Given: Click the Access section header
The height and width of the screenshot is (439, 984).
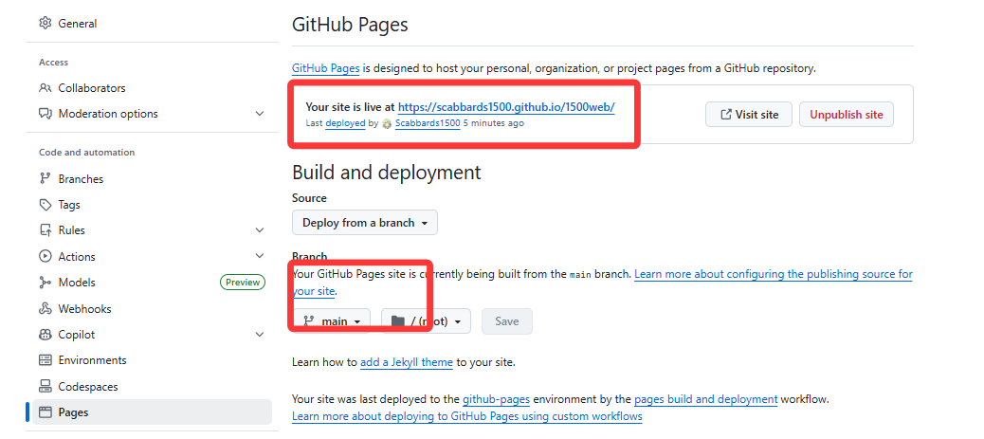Looking at the screenshot, I should [x=53, y=63].
